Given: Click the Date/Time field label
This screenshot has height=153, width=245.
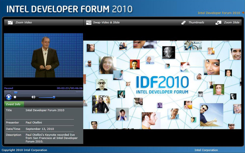Looking at the screenshot, I should (13, 129).
